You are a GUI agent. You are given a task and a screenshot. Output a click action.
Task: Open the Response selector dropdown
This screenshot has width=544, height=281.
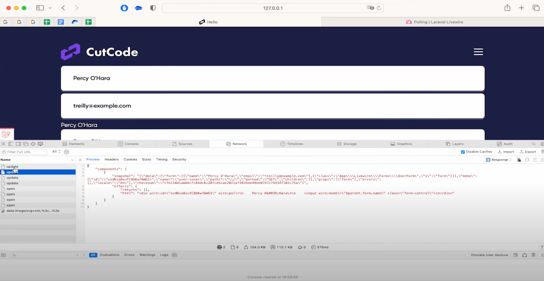click(x=498, y=160)
